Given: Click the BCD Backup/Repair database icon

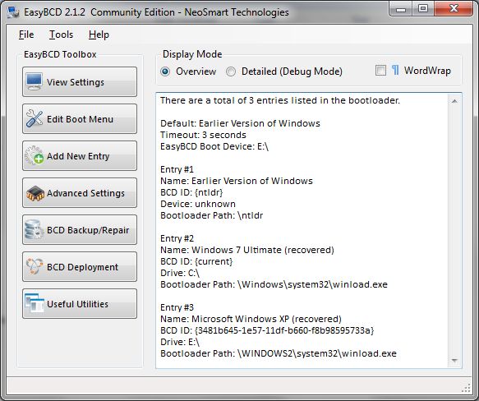Looking at the screenshot, I should tap(35, 229).
